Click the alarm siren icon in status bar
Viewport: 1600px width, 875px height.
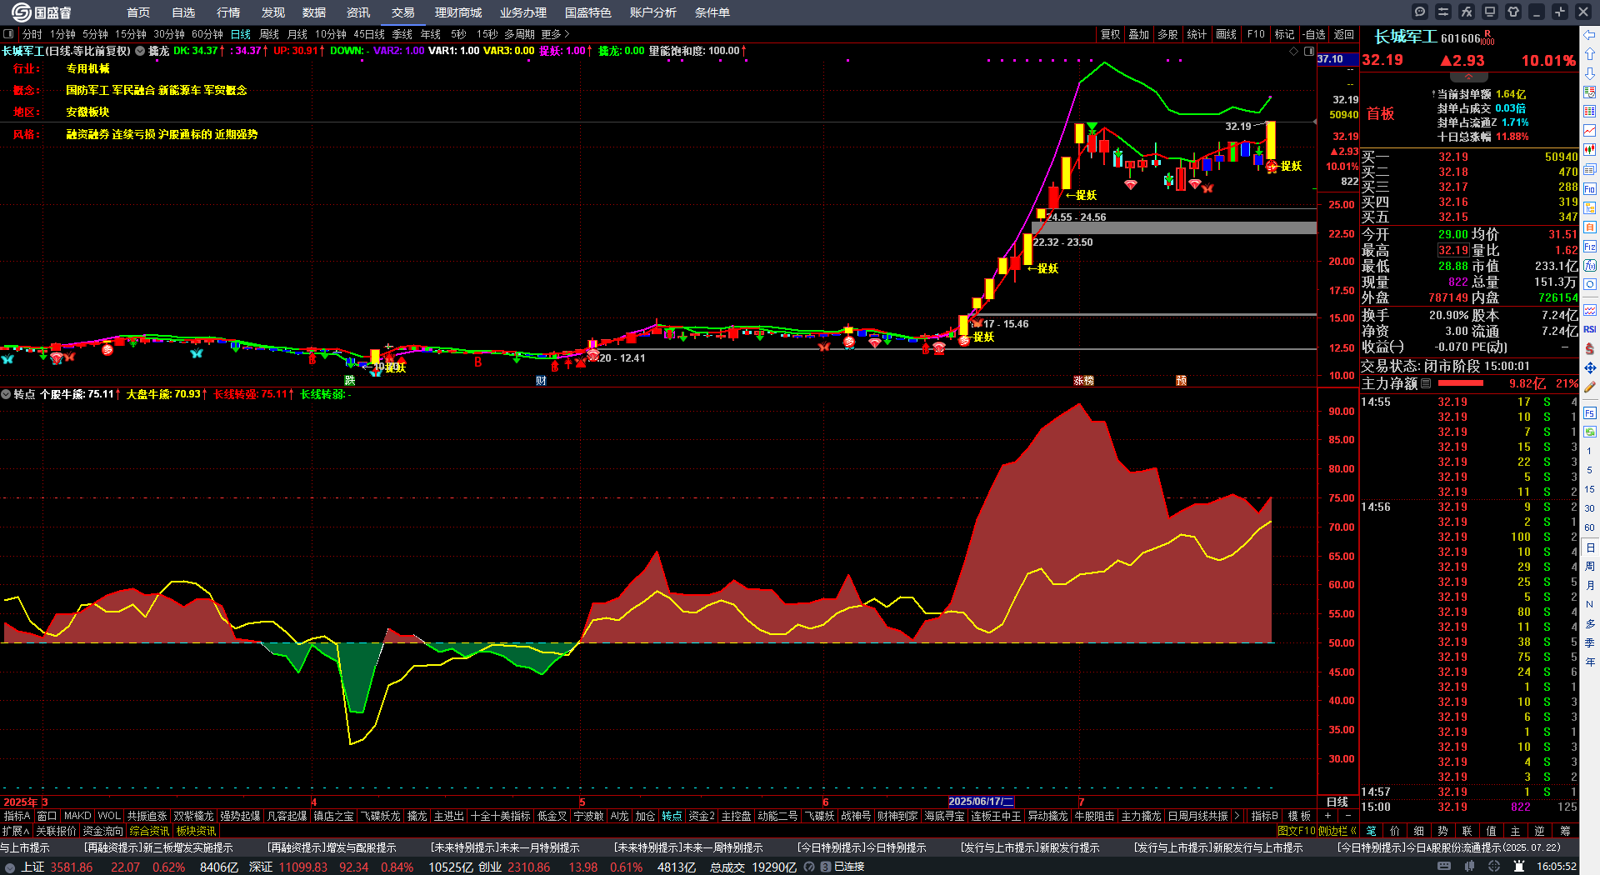(x=1517, y=867)
